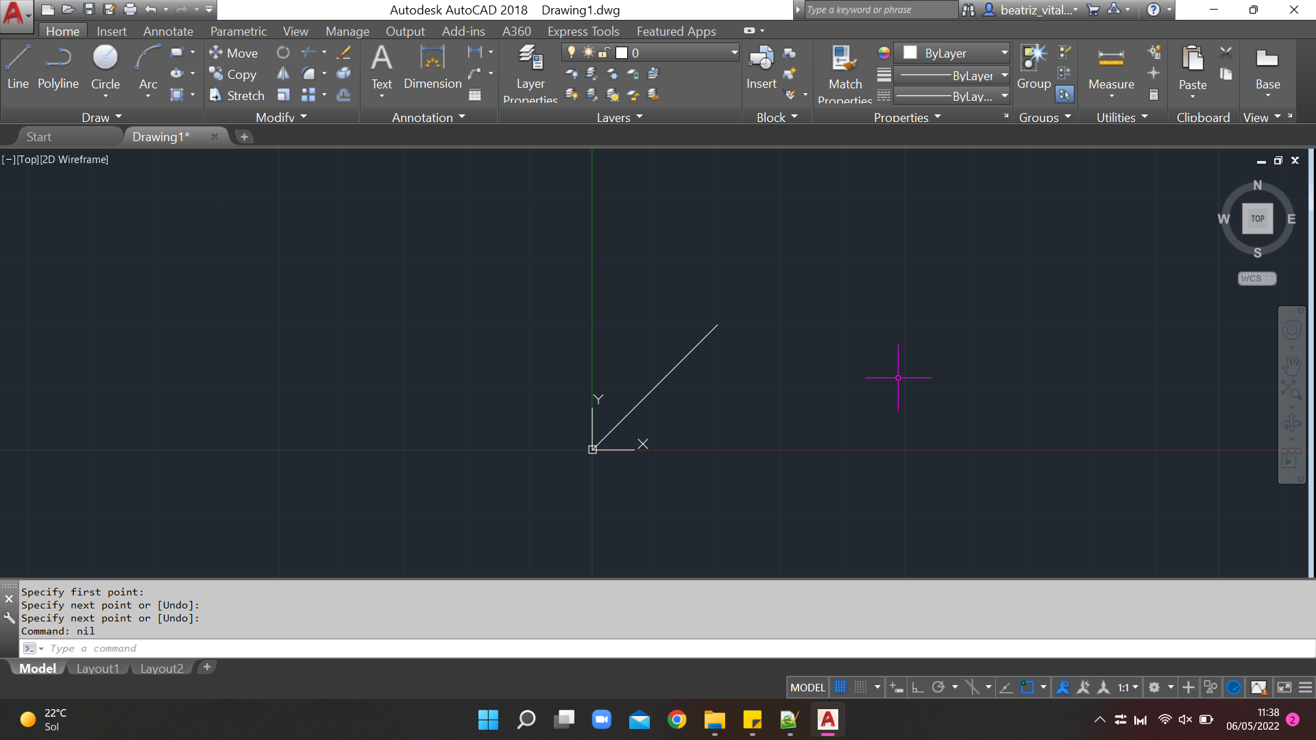This screenshot has height=740, width=1316.
Task: Expand the Annotation panel
Action: 428,117
